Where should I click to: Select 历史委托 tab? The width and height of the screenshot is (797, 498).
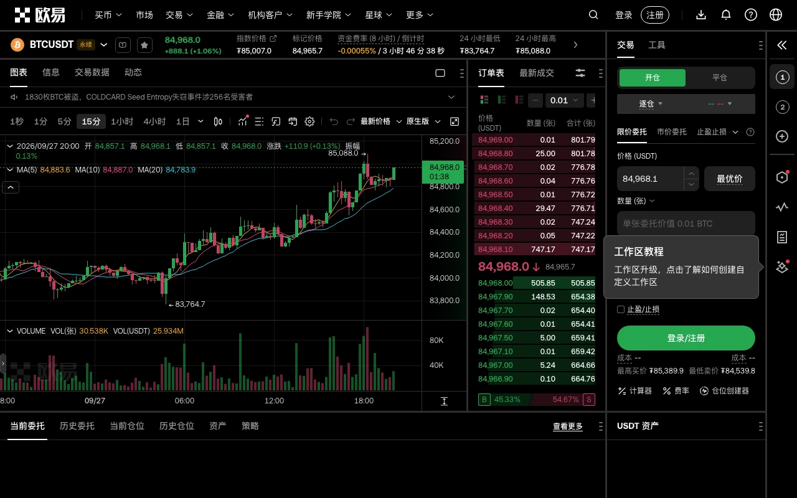[x=77, y=426]
